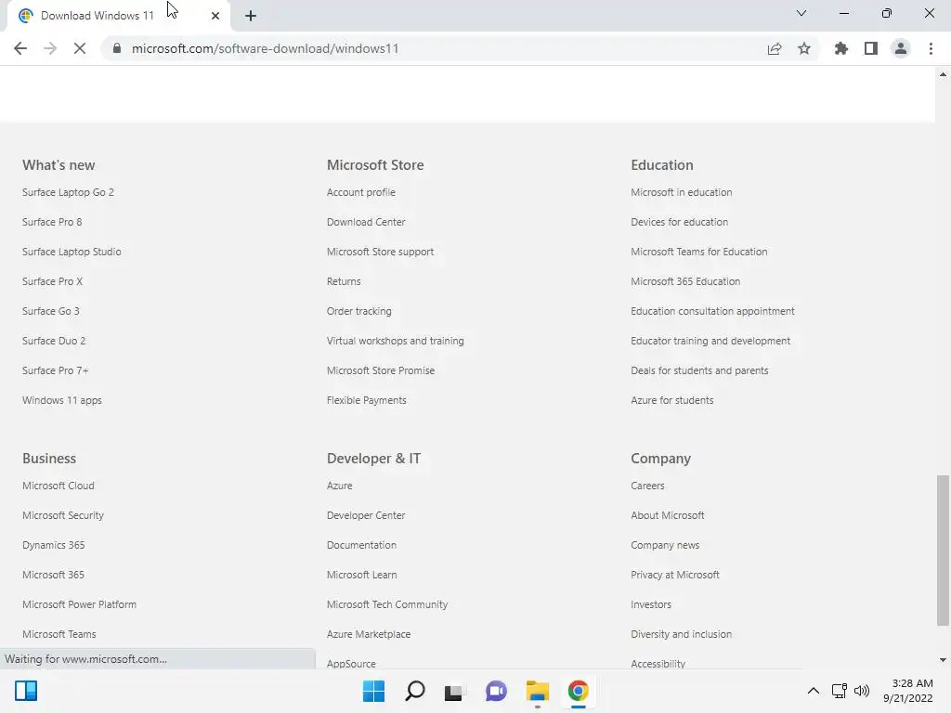951x713 pixels.
Task: Open Microsoft Teams for Education link
Action: tap(698, 252)
